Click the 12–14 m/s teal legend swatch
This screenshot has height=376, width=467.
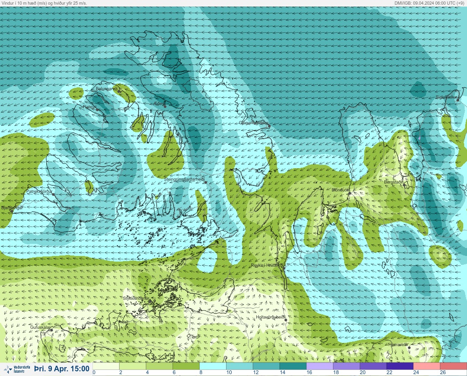coord(266,366)
